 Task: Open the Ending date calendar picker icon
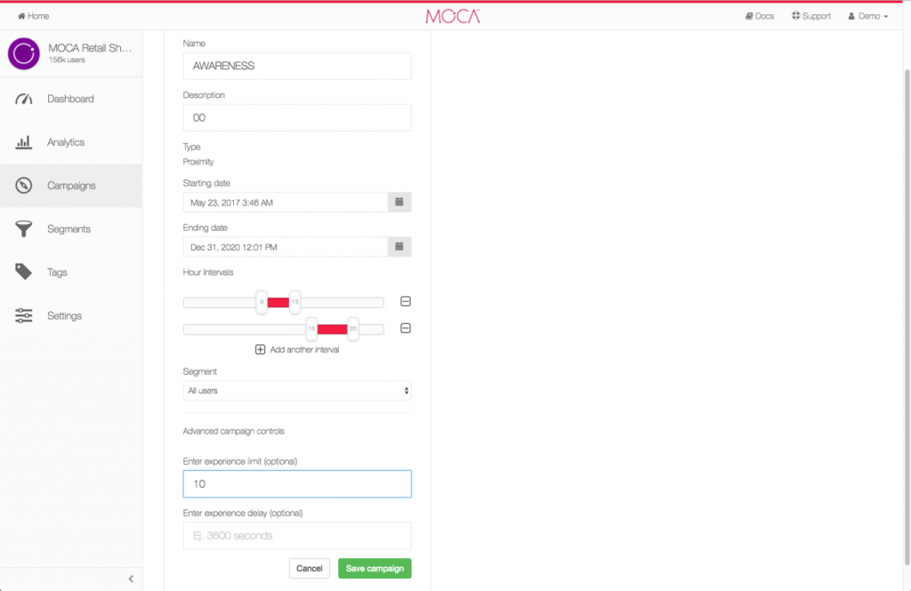[399, 246]
